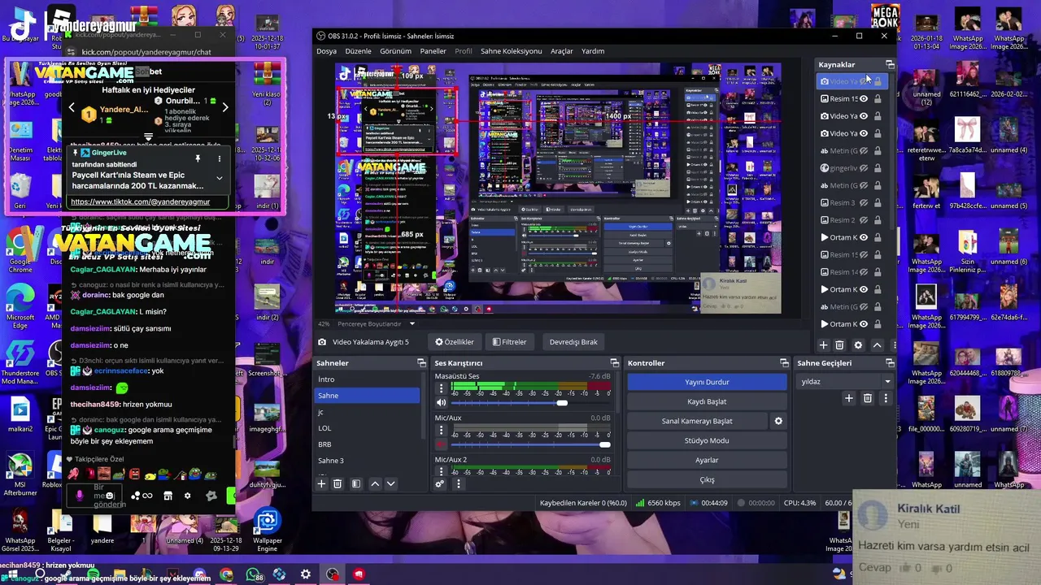Image resolution: width=1041 pixels, height=585 pixels.
Task: Open Dosya menu in OBS
Action: tap(326, 51)
